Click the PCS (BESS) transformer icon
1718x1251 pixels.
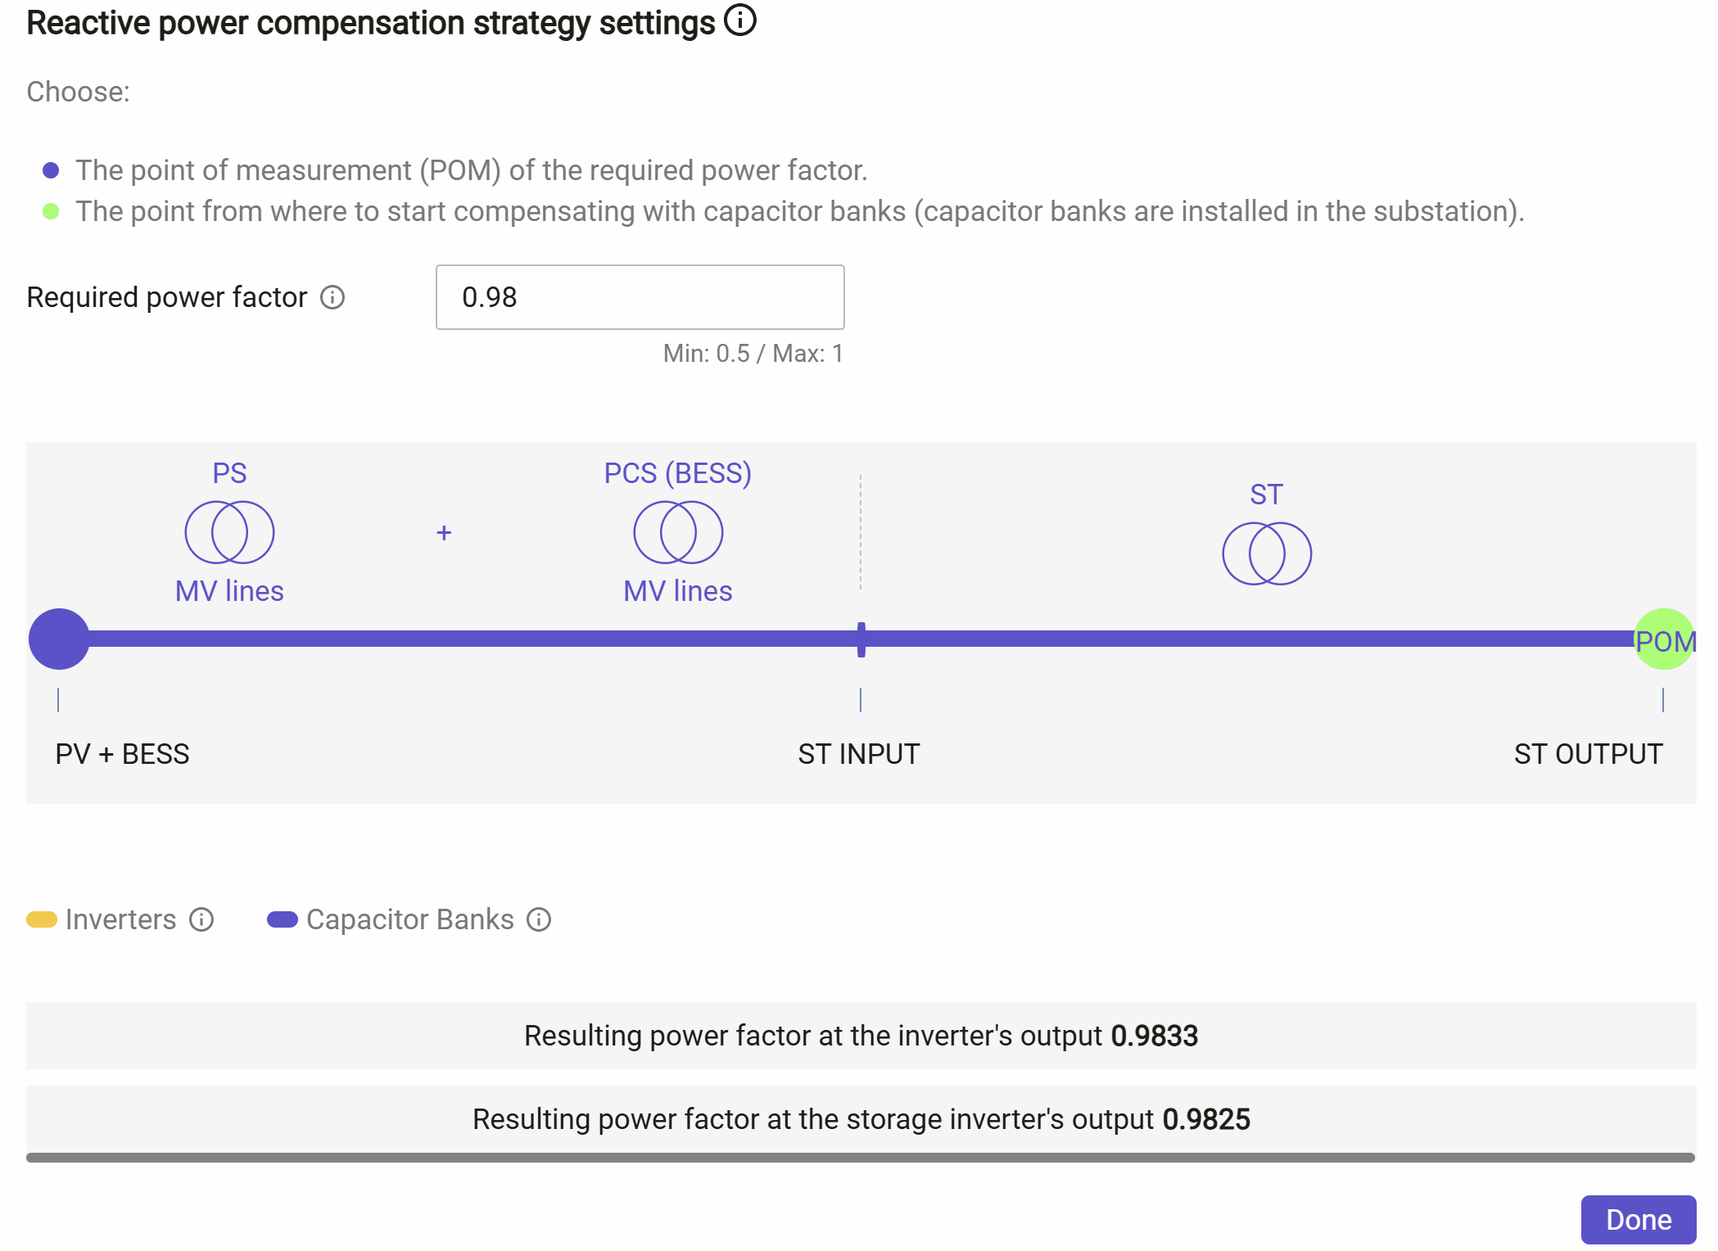[678, 532]
